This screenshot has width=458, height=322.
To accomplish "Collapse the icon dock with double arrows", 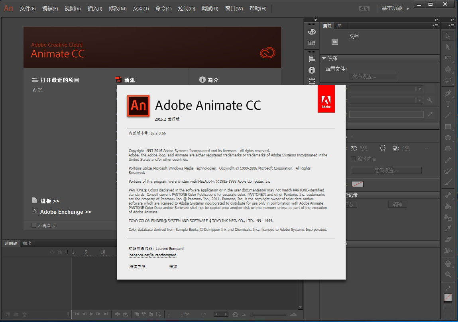I will 316,20.
